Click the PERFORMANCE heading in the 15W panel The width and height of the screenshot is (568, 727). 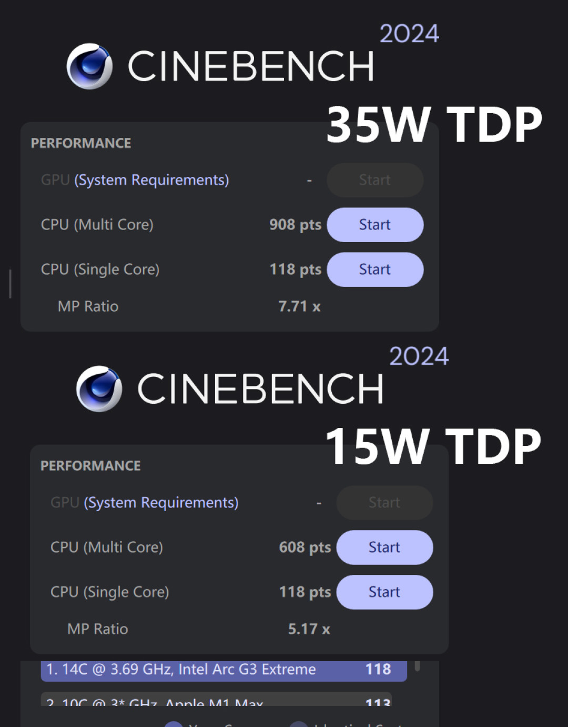(90, 466)
